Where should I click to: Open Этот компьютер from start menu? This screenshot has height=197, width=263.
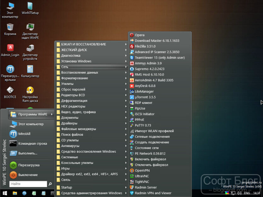coord(31,124)
